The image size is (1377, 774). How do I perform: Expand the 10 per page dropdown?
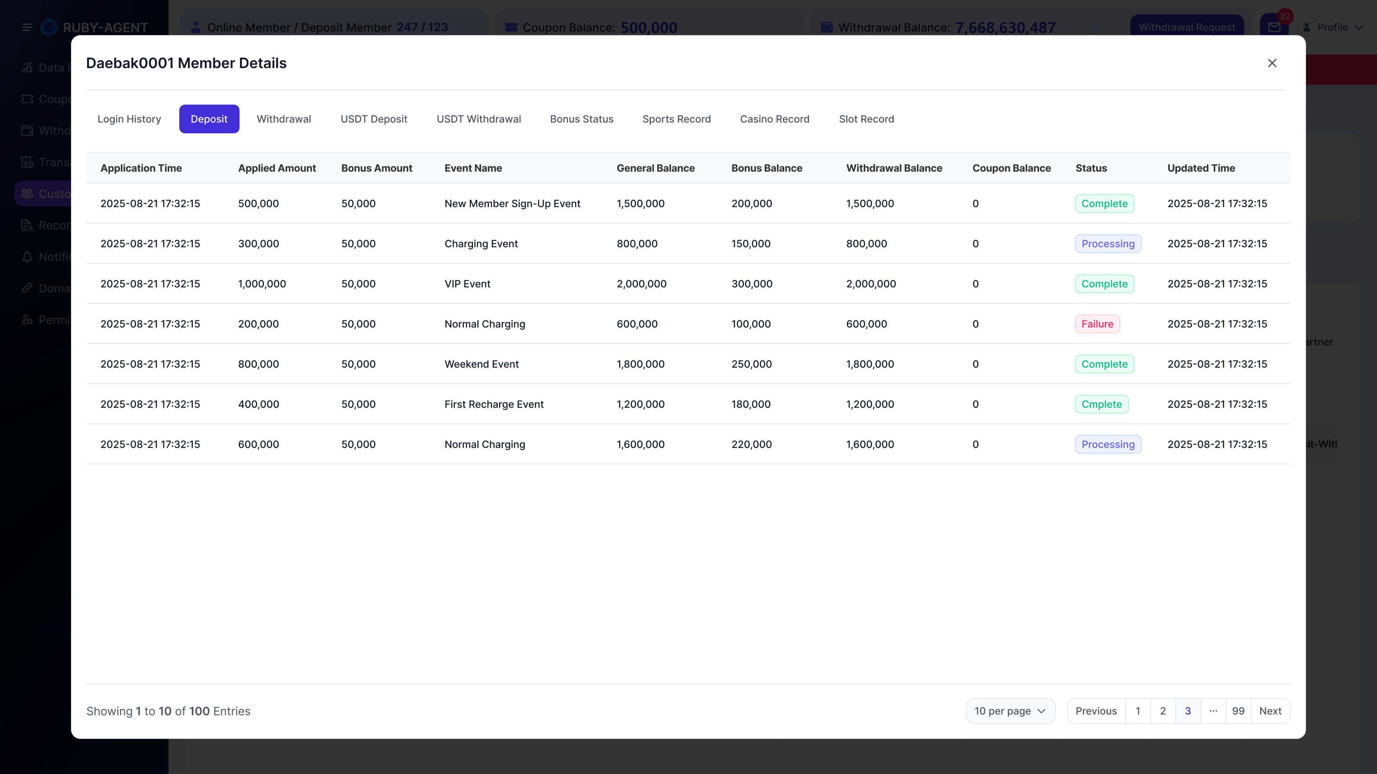1010,711
